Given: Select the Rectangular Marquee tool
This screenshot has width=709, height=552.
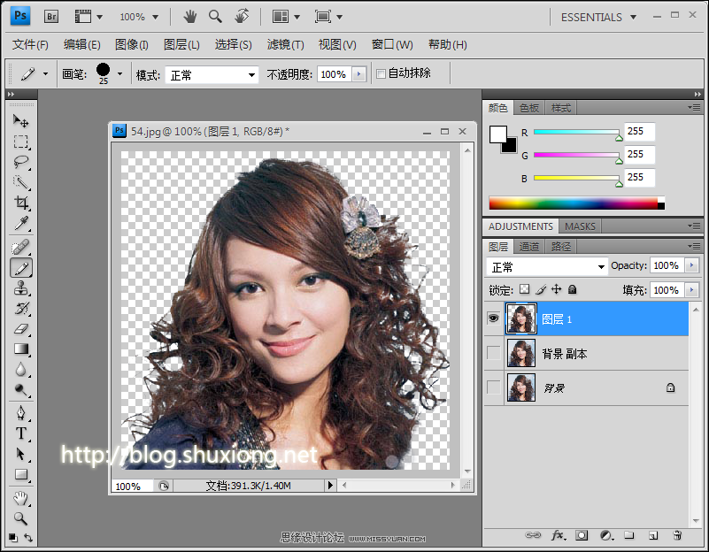Looking at the screenshot, I should pos(20,142).
